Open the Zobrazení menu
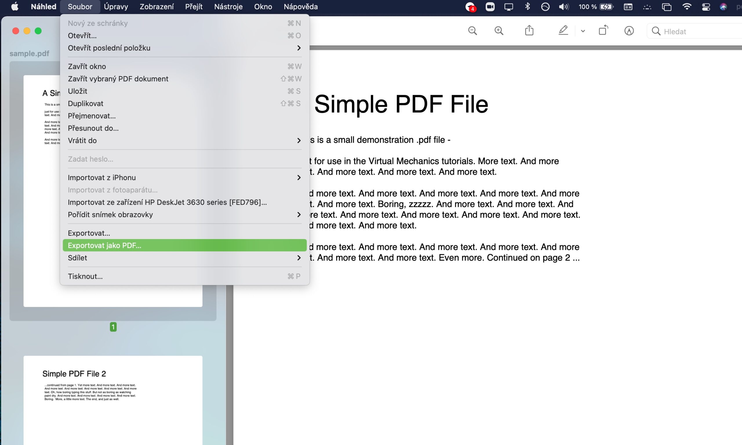This screenshot has height=445, width=742. click(x=156, y=7)
